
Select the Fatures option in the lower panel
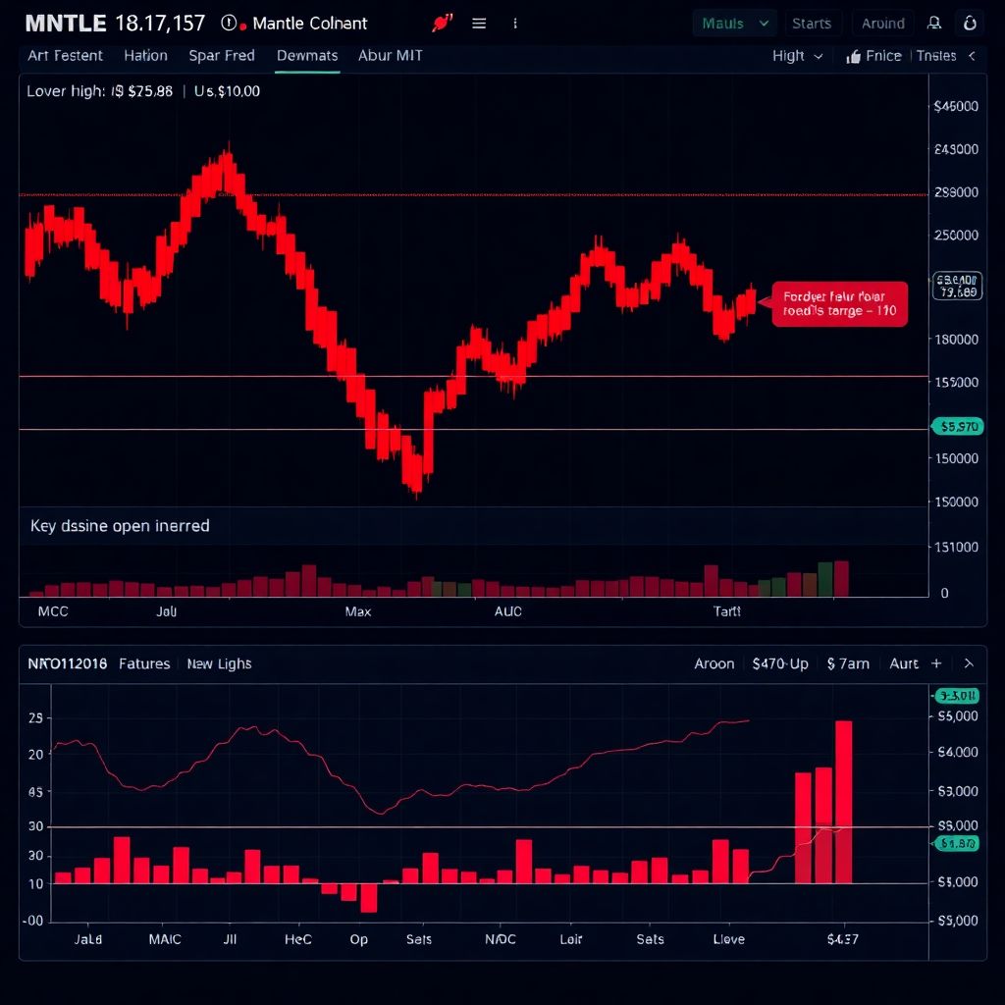point(144,663)
